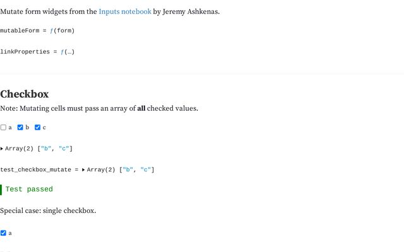Click the ƒ(…) value of linkProperties
This screenshot has width=404, height=252.
(68, 52)
